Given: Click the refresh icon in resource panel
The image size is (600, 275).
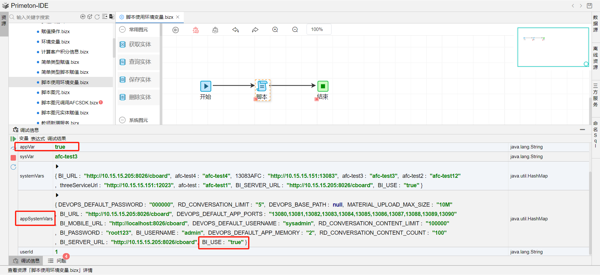Looking at the screenshot, I should 97,17.
